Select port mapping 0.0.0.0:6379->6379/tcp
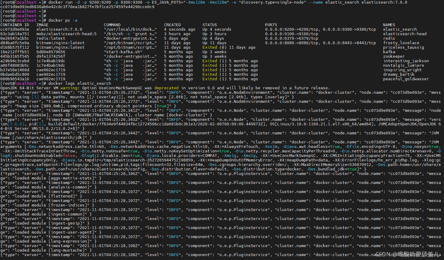The image size is (444, 260). click(x=292, y=38)
